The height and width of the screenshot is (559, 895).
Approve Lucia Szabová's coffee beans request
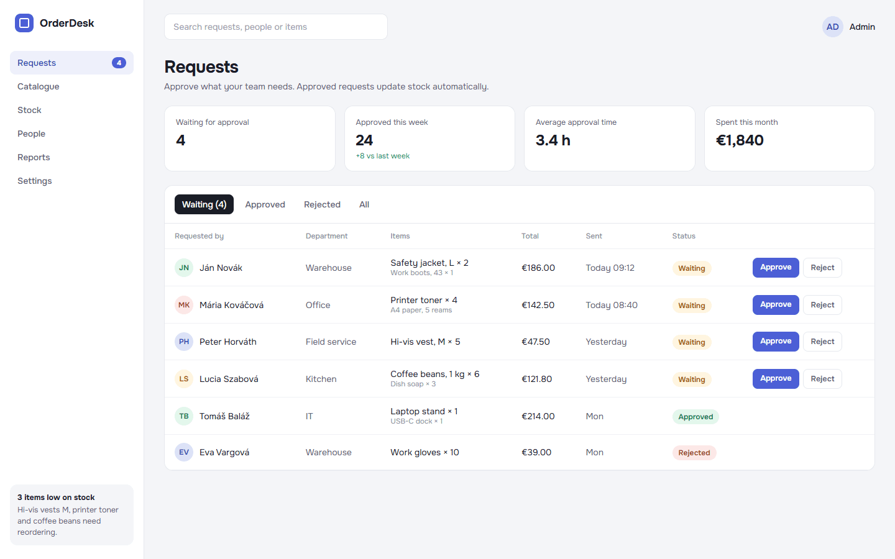pos(776,379)
